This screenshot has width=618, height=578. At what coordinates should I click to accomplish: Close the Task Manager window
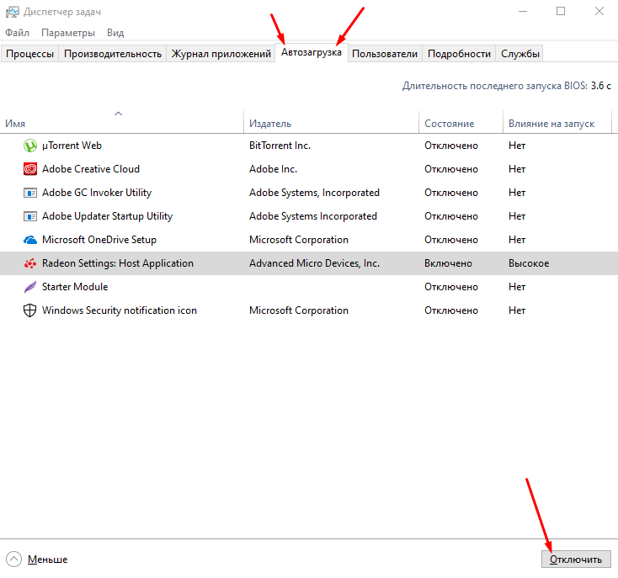coord(599,12)
